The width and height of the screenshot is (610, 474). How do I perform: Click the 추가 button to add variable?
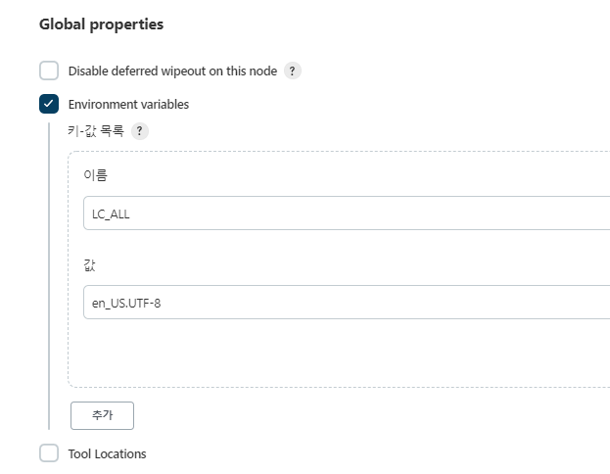pos(102,415)
